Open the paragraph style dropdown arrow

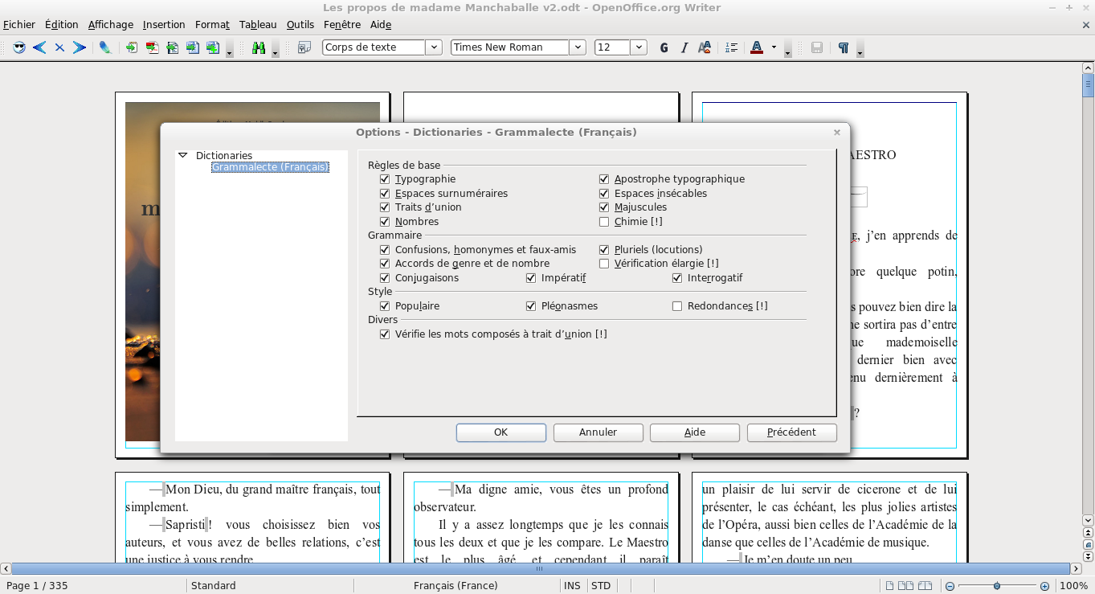click(x=434, y=47)
